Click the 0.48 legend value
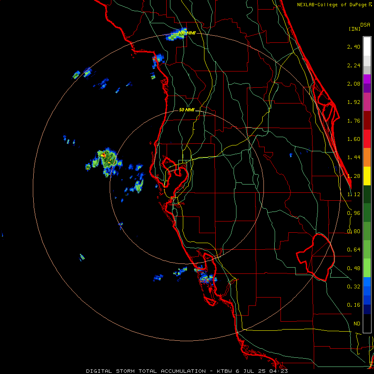 coord(354,268)
